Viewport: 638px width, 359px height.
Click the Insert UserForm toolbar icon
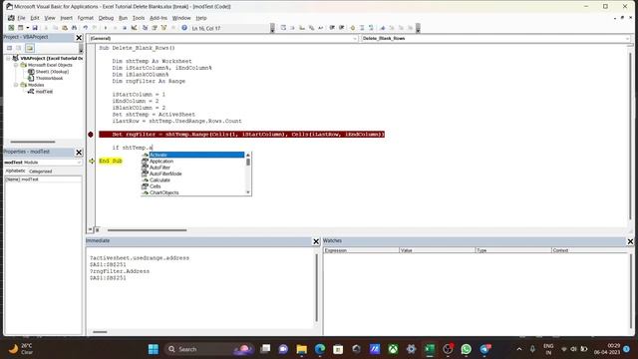pos(20,28)
